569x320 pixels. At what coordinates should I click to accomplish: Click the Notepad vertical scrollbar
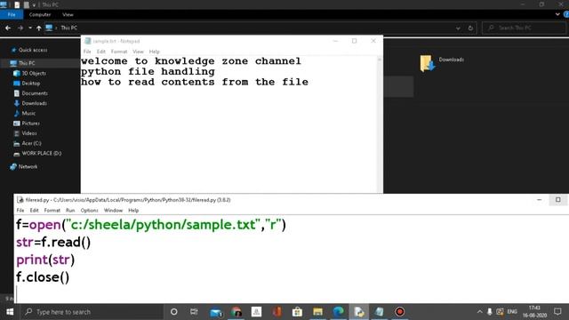pyautogui.click(x=380, y=124)
